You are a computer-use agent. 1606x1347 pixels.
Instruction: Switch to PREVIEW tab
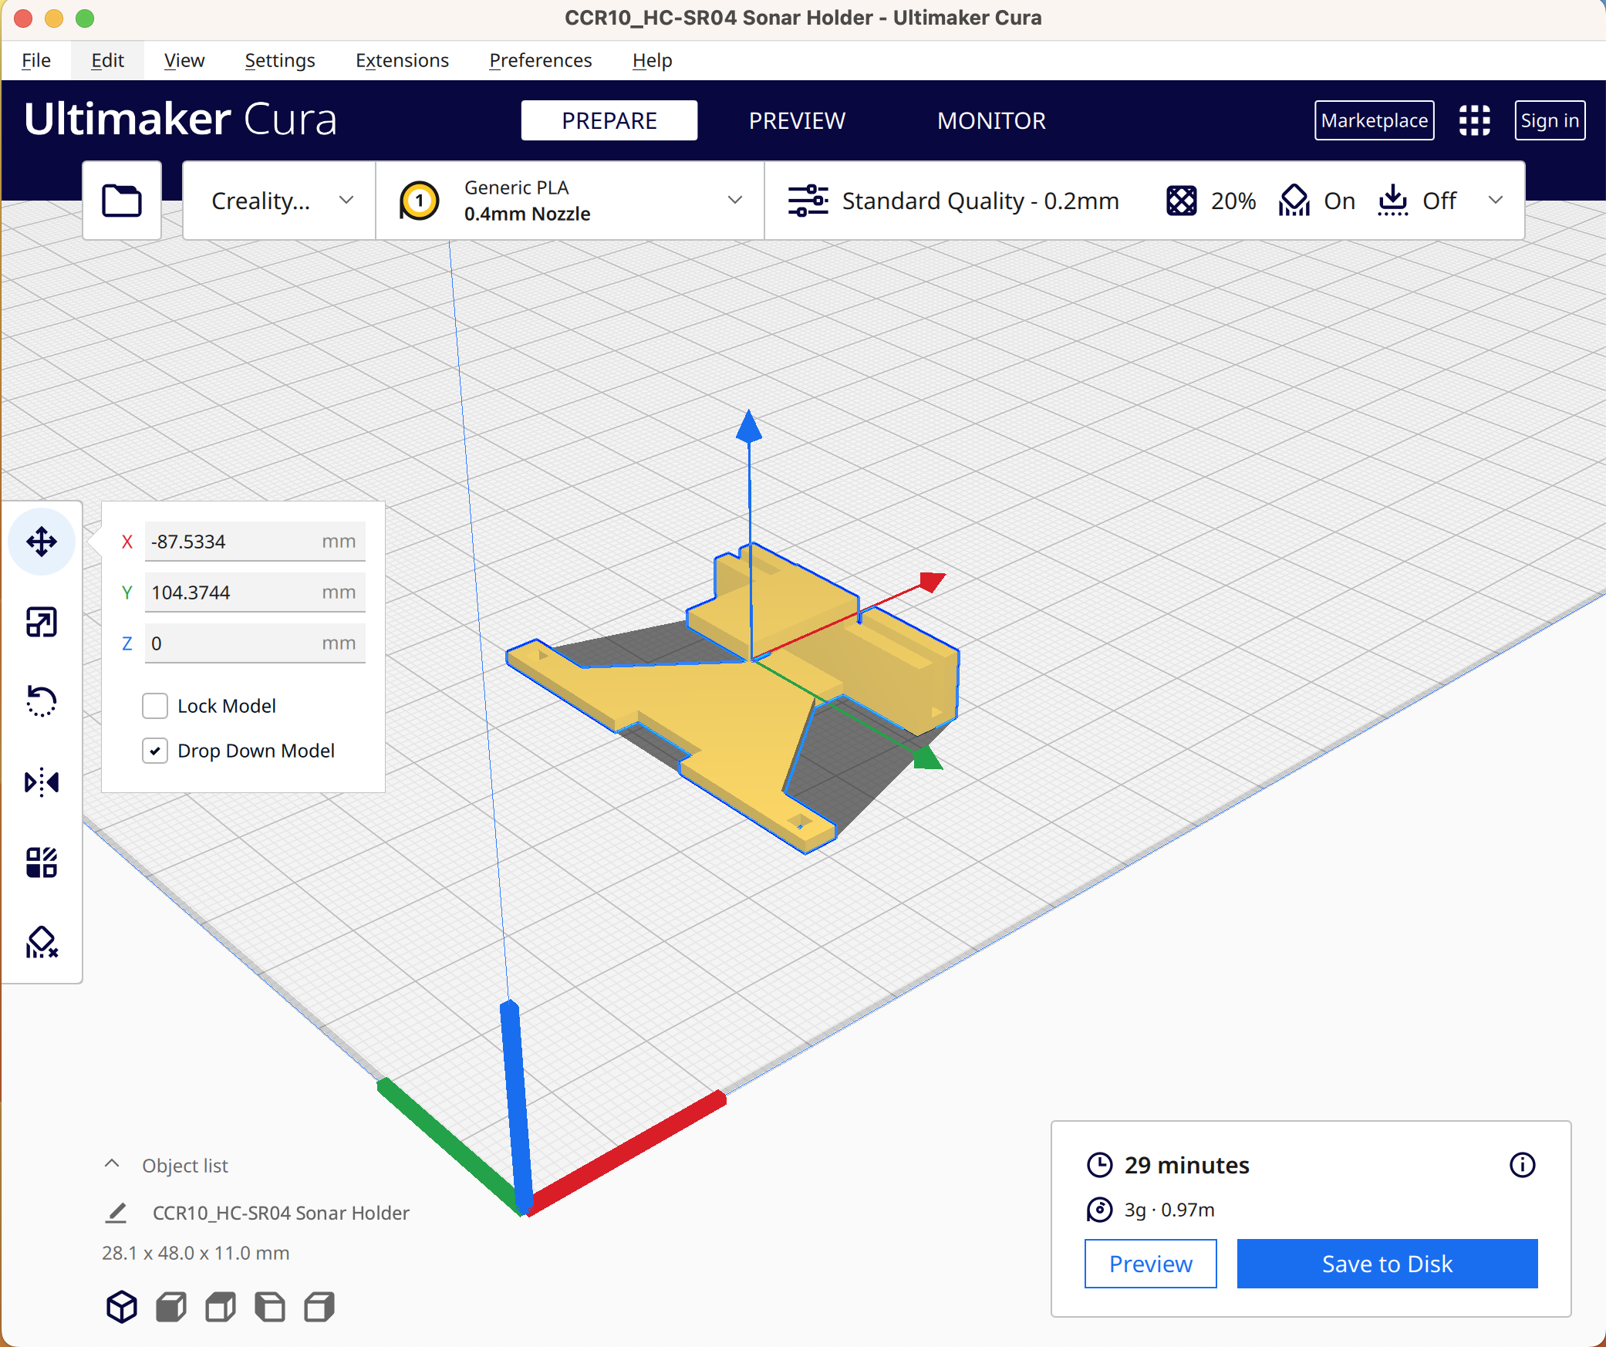point(798,120)
